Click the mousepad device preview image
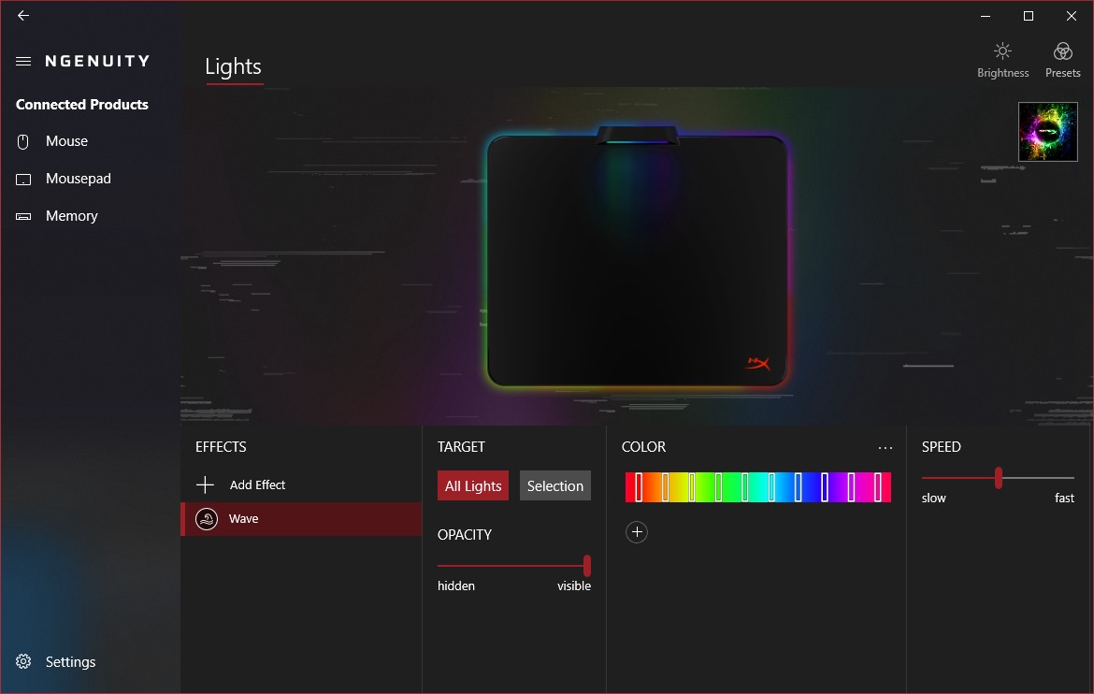 636,262
